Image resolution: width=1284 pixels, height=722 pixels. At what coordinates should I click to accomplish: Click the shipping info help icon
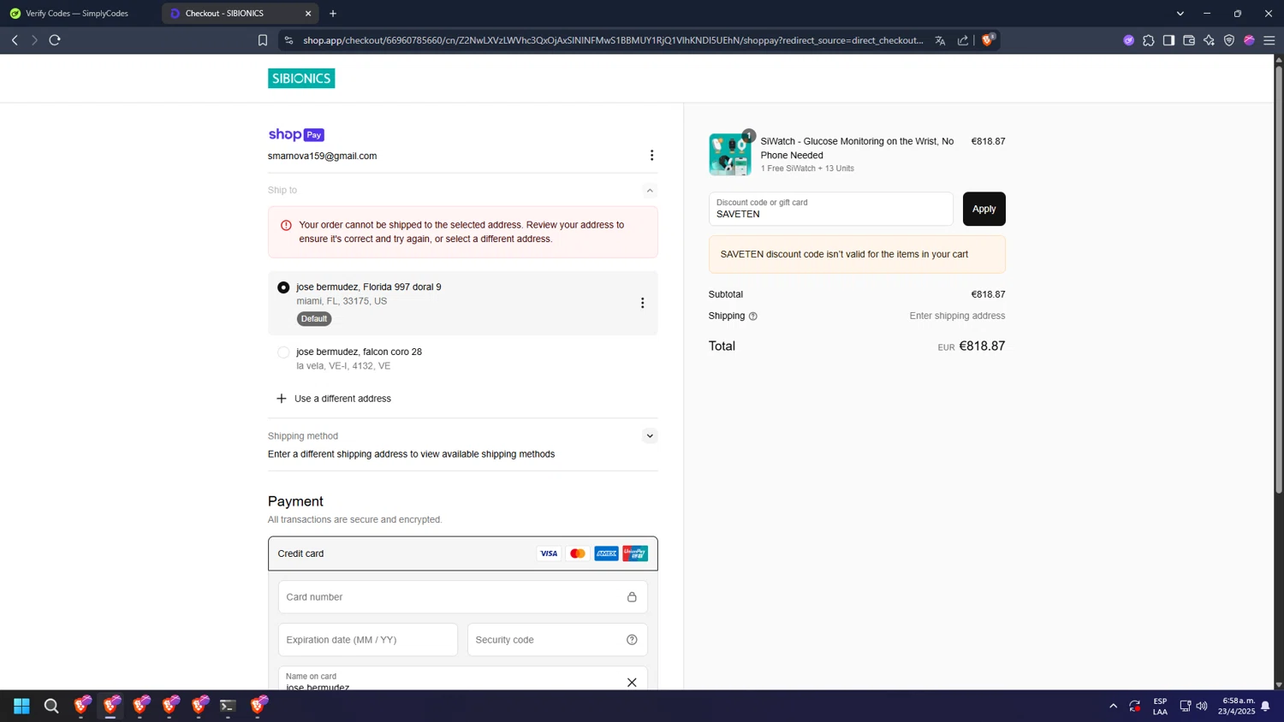point(753,317)
